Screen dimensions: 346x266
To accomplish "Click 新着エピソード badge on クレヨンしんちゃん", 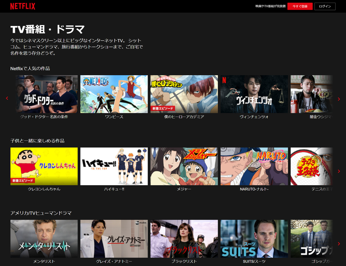I will 23,180.
